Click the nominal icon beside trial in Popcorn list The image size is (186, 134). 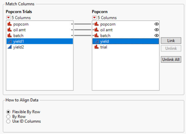[96, 47]
